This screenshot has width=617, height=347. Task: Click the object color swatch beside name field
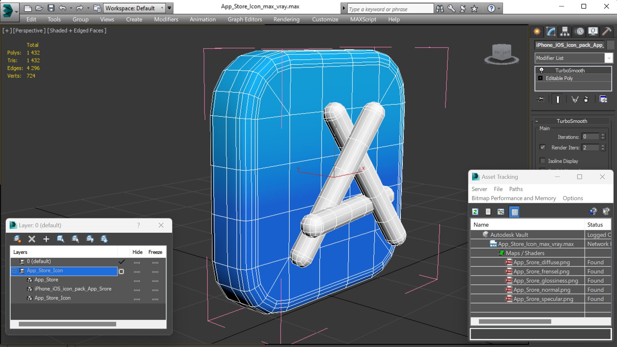click(x=611, y=45)
